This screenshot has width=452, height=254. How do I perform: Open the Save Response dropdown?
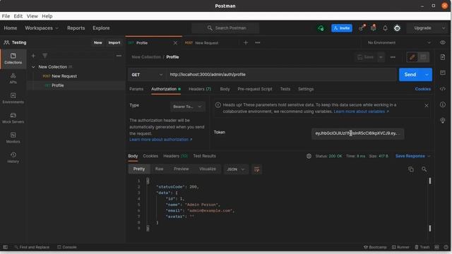(x=412, y=156)
